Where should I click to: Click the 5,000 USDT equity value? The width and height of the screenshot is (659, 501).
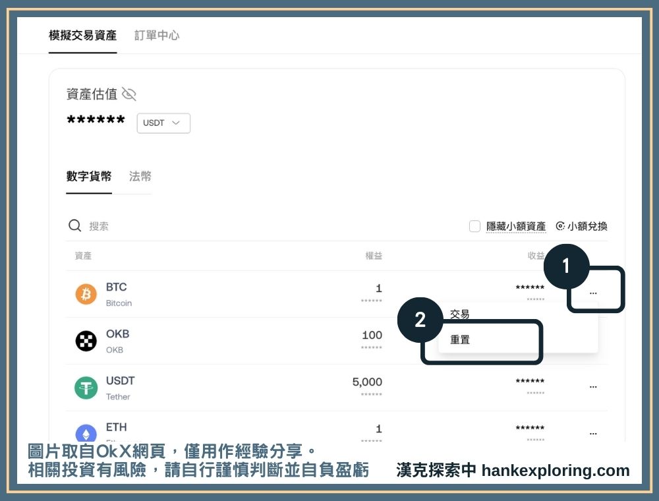pos(367,382)
